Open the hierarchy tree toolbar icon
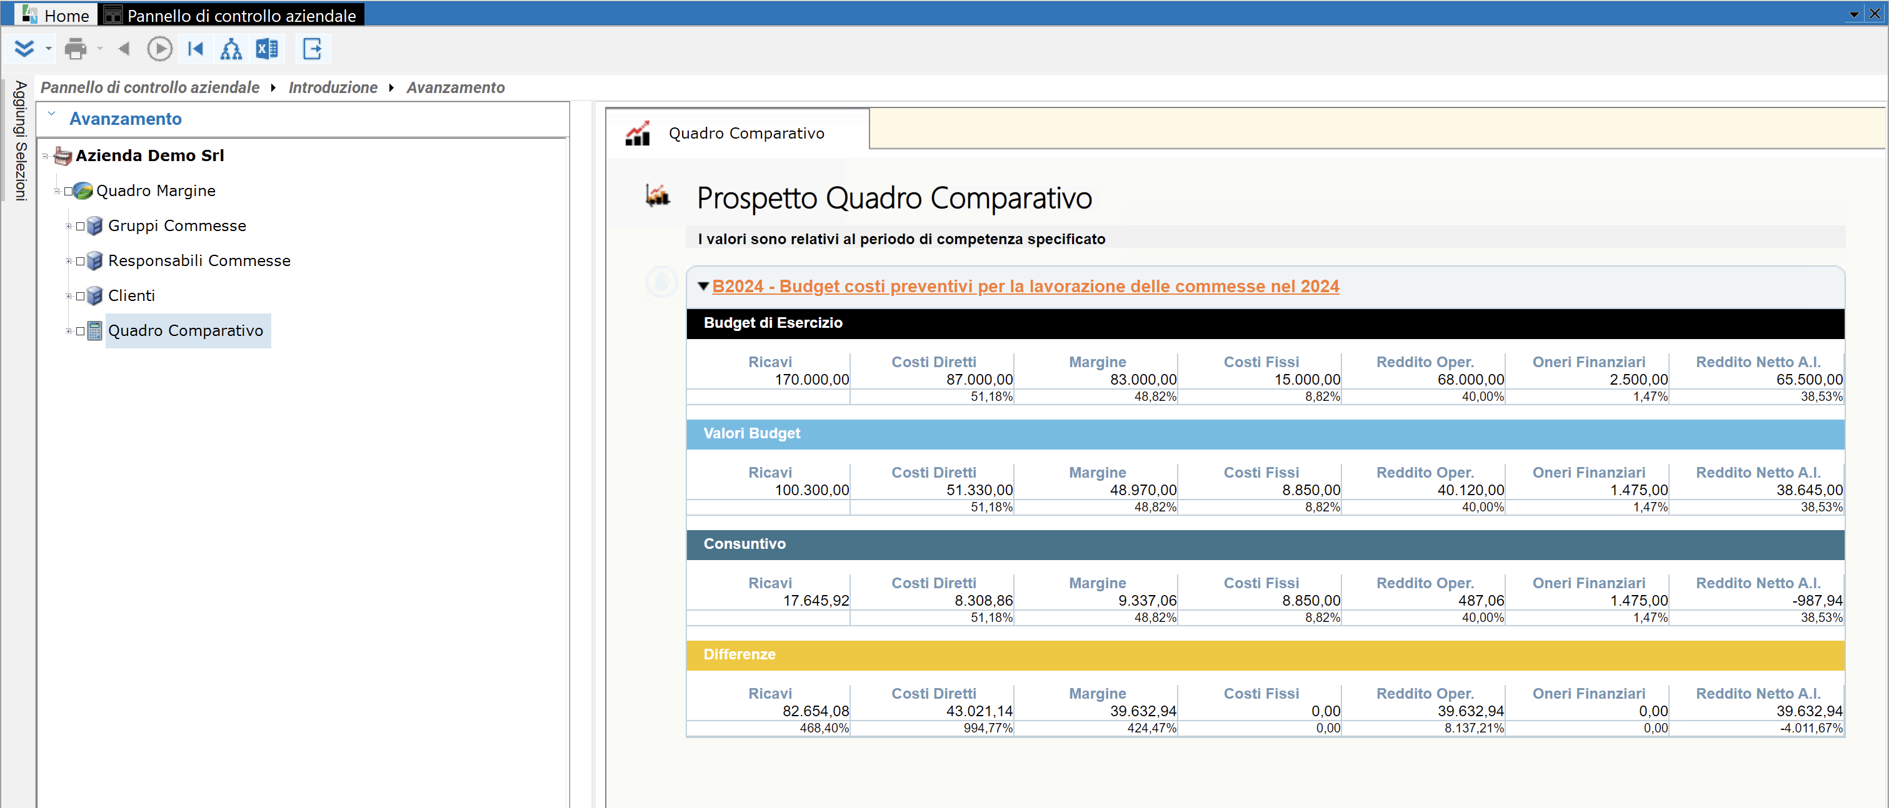This screenshot has width=1889, height=808. 231,49
